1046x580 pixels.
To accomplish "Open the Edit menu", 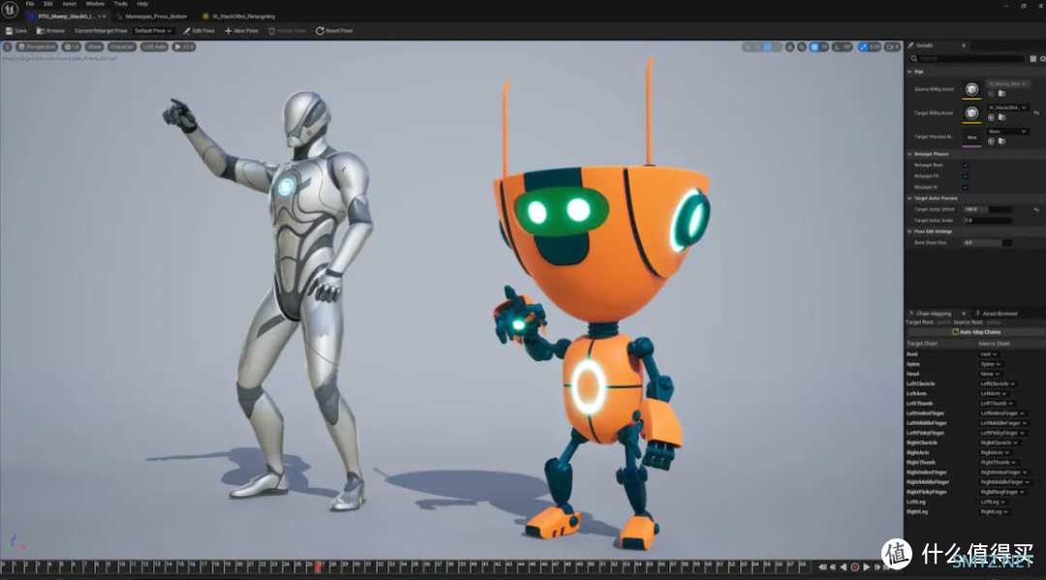I will pyautogui.click(x=48, y=4).
